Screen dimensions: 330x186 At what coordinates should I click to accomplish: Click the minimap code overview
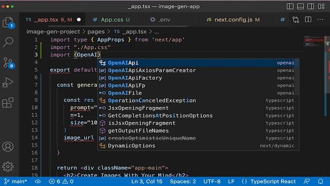314,41
